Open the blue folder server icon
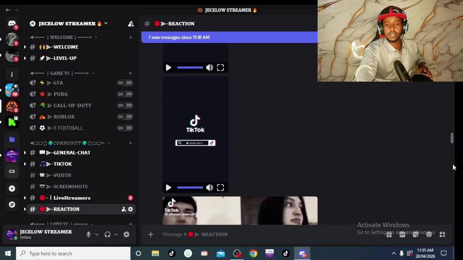 (12, 139)
